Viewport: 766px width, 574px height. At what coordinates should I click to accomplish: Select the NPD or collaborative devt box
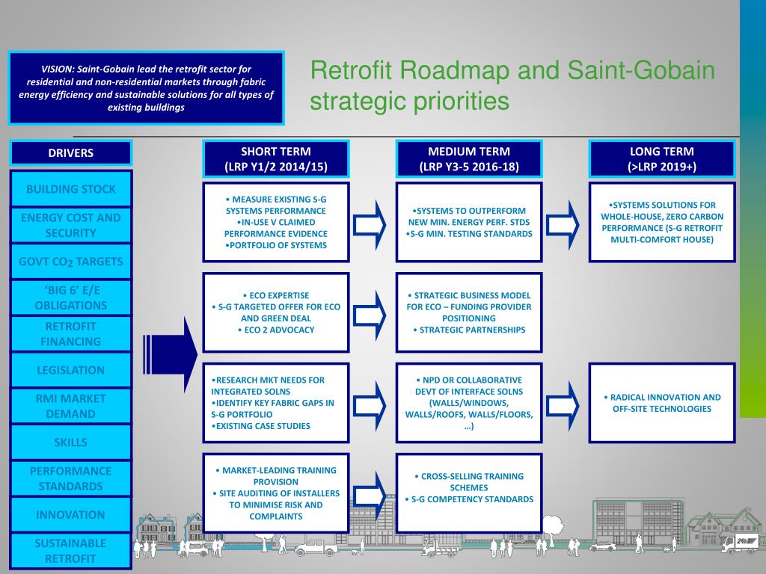(x=469, y=403)
